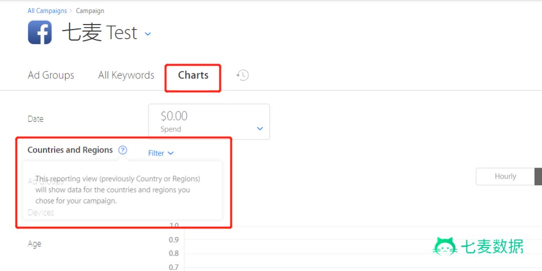Choose the Hourly view button
This screenshot has height=271, width=542.
[x=505, y=176]
